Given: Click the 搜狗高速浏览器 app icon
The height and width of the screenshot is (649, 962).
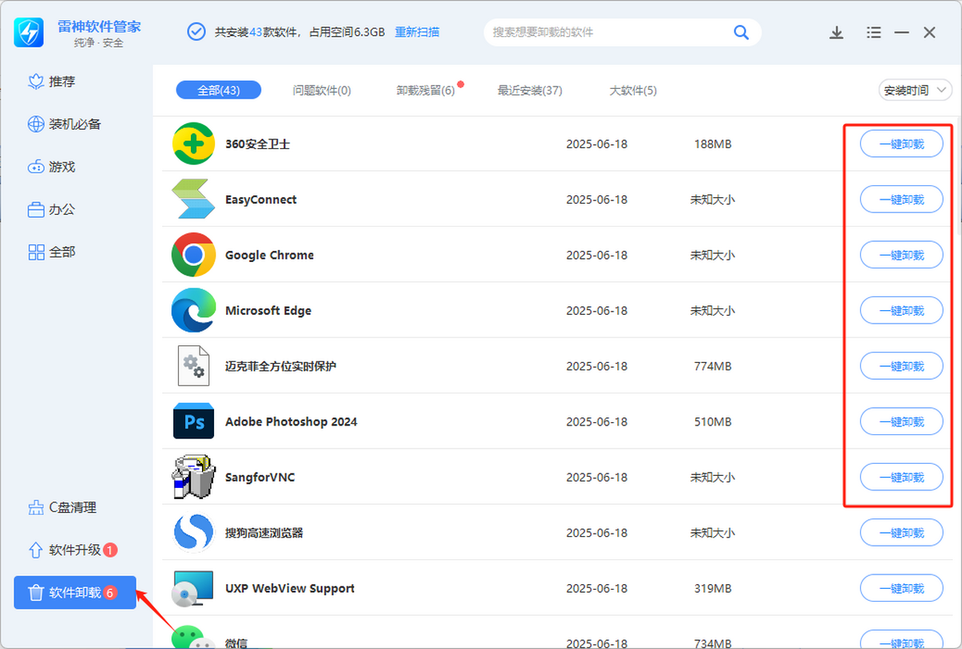Looking at the screenshot, I should coord(193,533).
